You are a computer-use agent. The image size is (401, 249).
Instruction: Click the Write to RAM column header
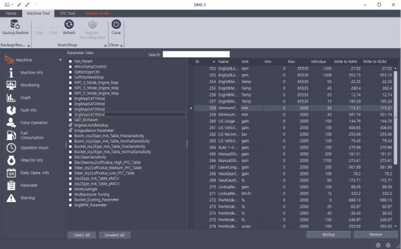347,62
